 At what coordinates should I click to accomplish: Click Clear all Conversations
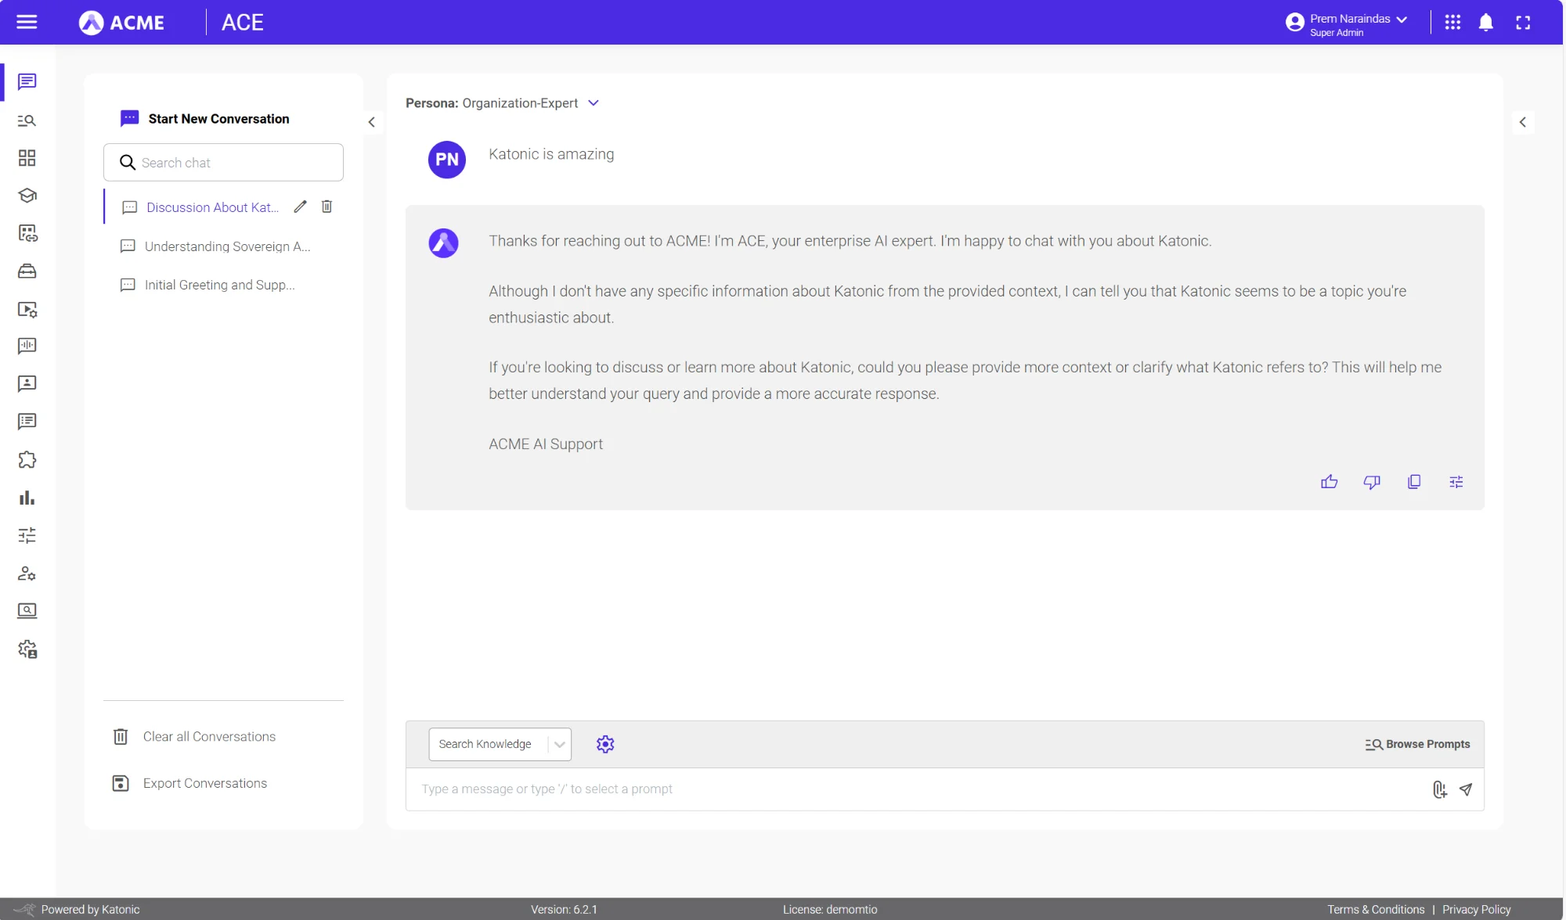tap(208, 736)
